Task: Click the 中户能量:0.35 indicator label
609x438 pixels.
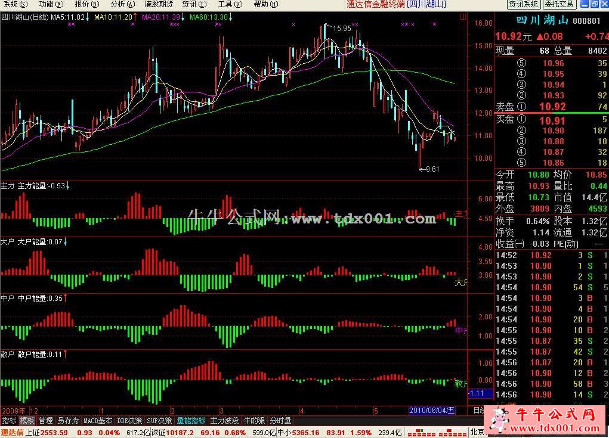Action: click(40, 299)
